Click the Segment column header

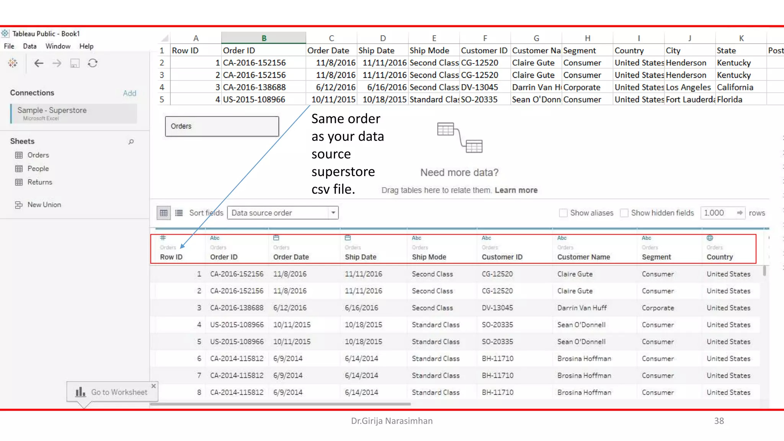[656, 257]
